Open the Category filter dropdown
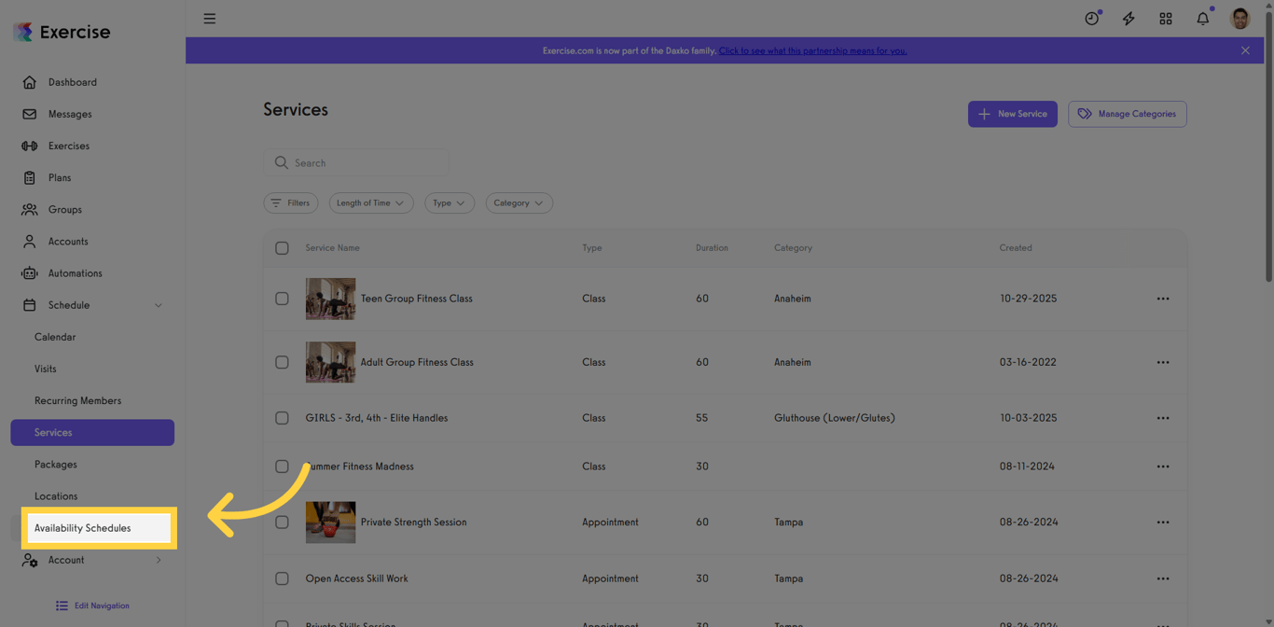 point(519,202)
